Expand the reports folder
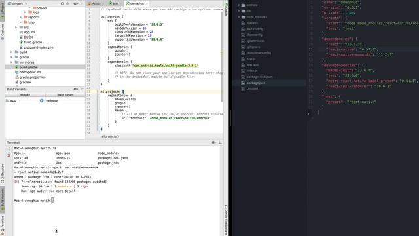Viewport: 419px width, 236px height. coord(21,17)
